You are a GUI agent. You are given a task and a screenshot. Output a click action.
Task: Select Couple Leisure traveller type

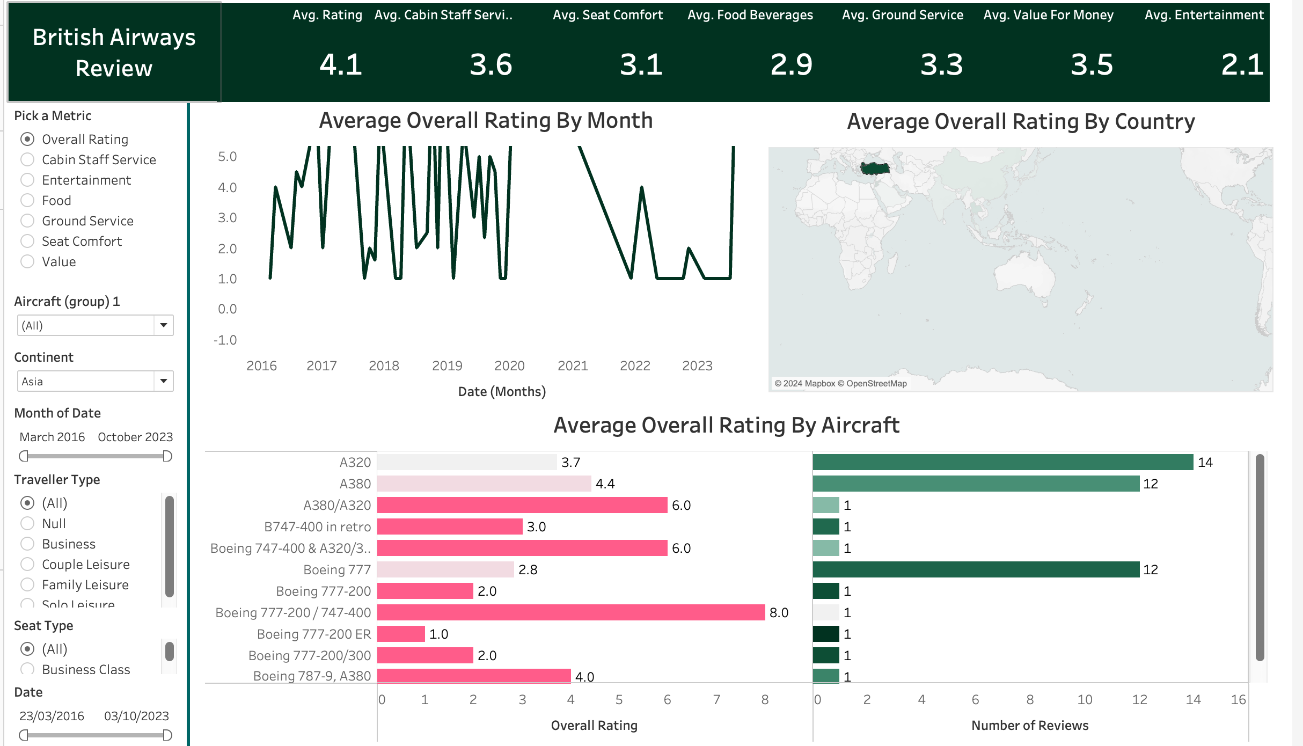[27, 564]
